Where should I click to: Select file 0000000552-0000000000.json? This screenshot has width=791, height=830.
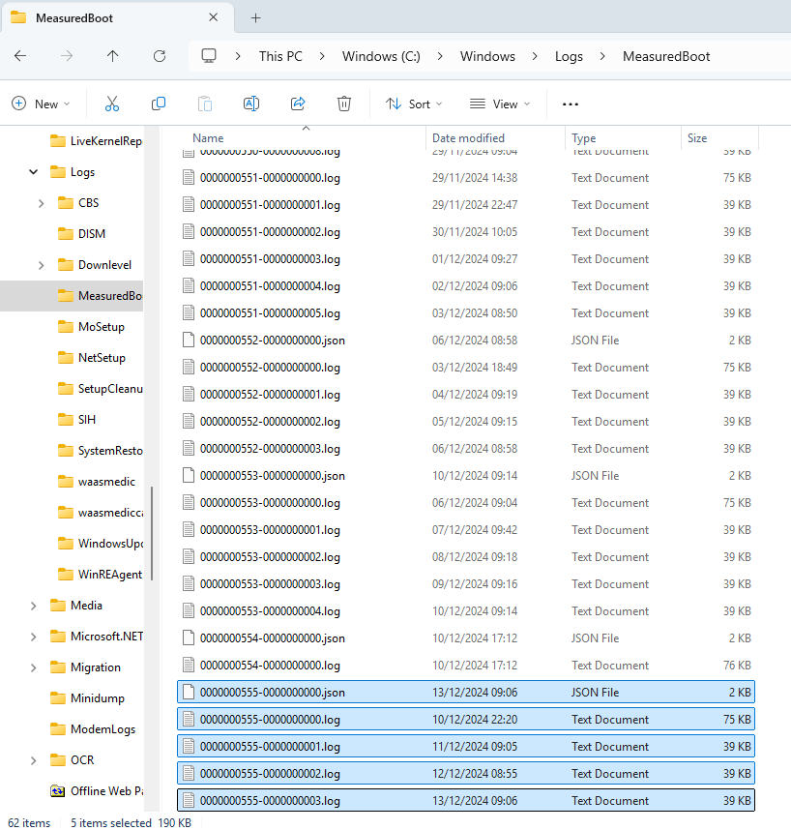465,341
